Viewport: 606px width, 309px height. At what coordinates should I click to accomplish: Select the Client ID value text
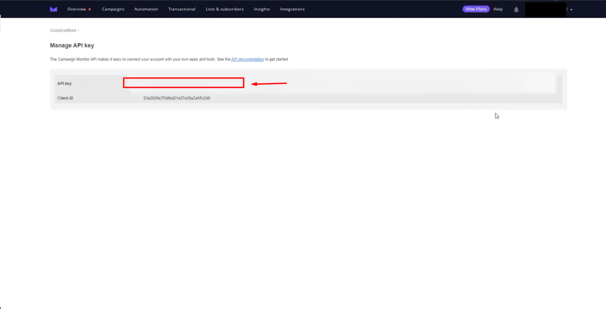tap(177, 98)
